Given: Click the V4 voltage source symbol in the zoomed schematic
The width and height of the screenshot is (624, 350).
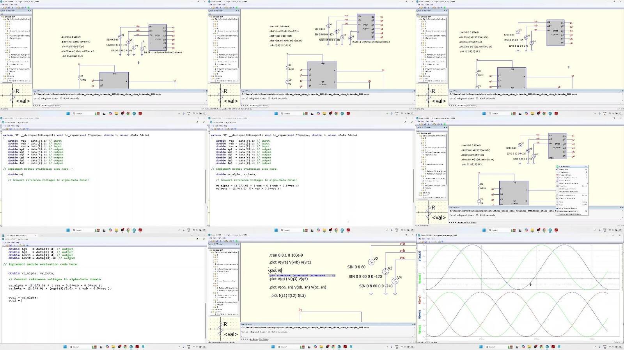Looking at the screenshot, I should [x=395, y=281].
